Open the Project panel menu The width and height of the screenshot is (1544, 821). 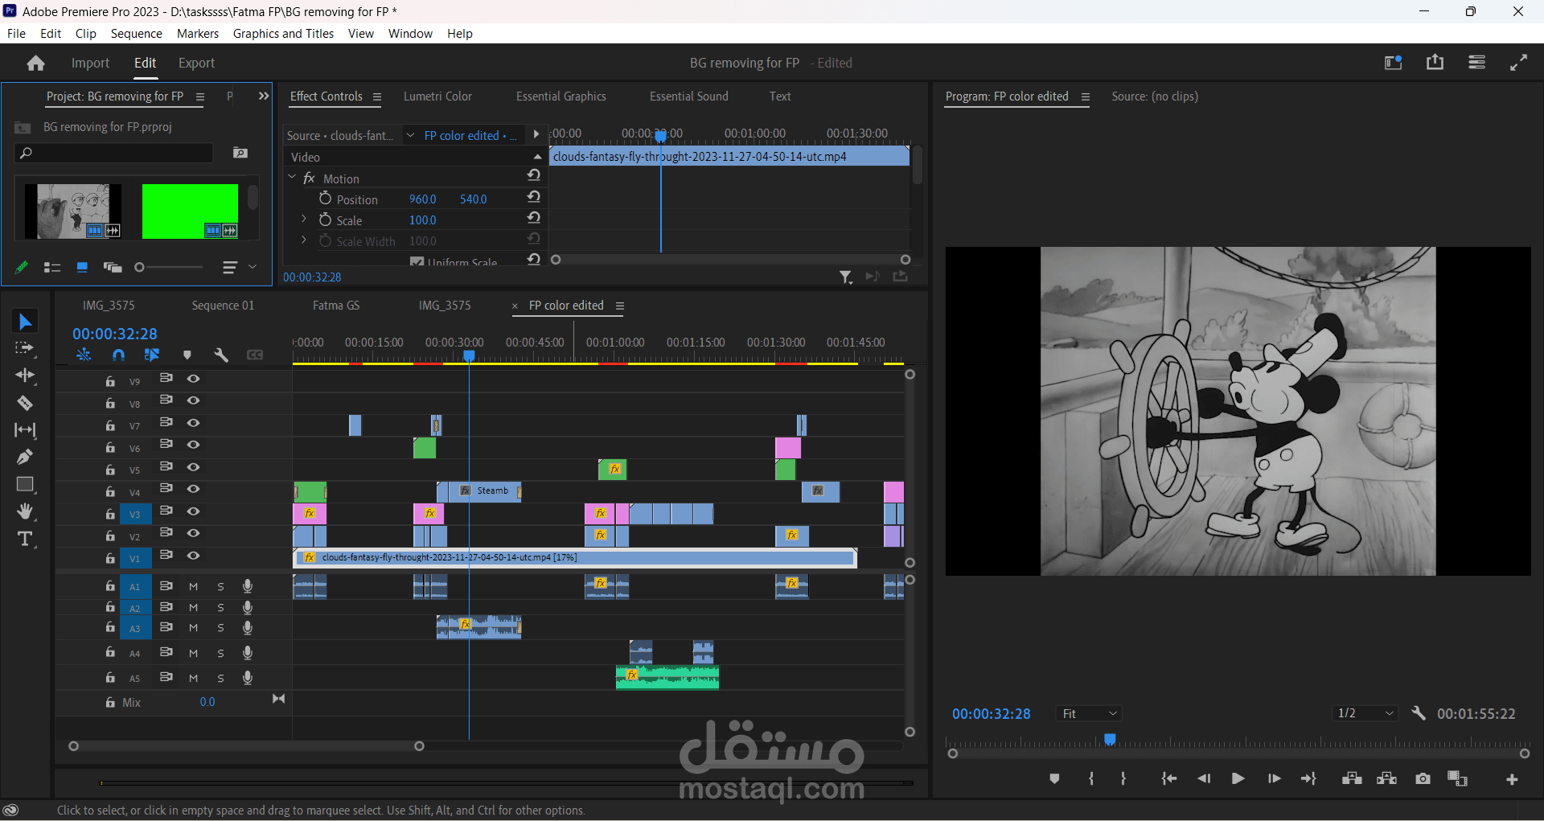[200, 96]
